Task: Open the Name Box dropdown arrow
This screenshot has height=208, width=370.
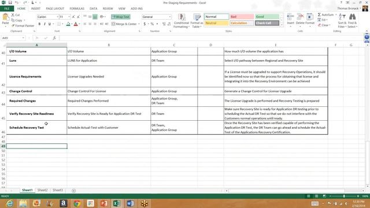Action: pos(23,38)
